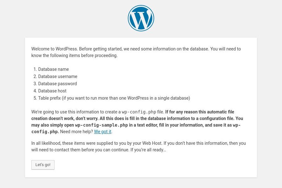Open the "We got it" help link
The width and height of the screenshot is (282, 188).
(102, 132)
